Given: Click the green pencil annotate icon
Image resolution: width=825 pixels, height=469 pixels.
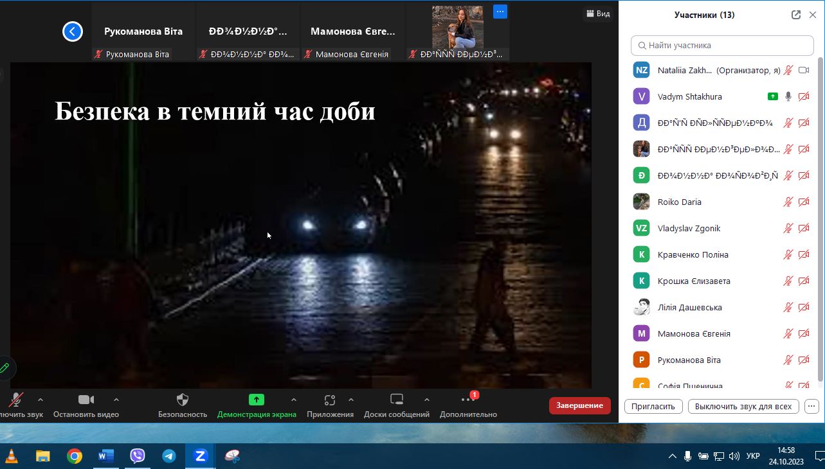Looking at the screenshot, I should 5,368.
